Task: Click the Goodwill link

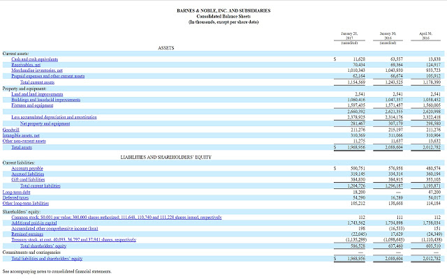Action: [11, 130]
